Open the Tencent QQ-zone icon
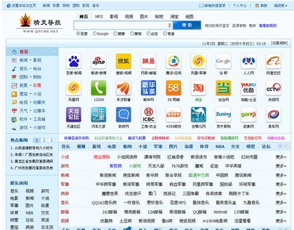Screen dimensions: 294x230 (173, 61)
